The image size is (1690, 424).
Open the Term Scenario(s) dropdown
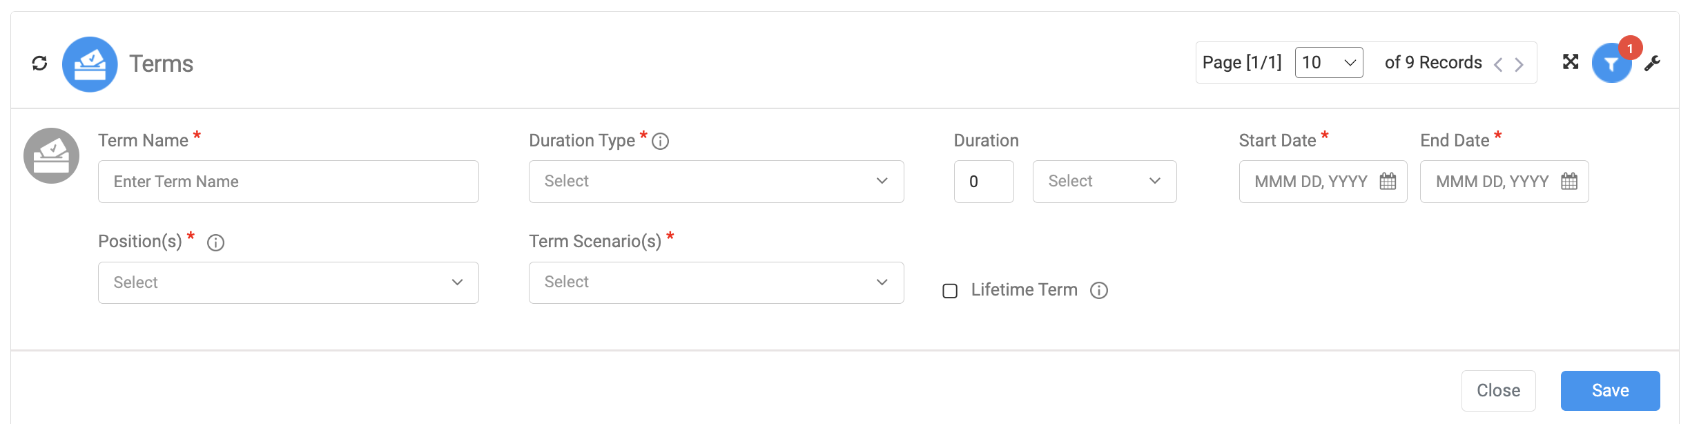[716, 282]
